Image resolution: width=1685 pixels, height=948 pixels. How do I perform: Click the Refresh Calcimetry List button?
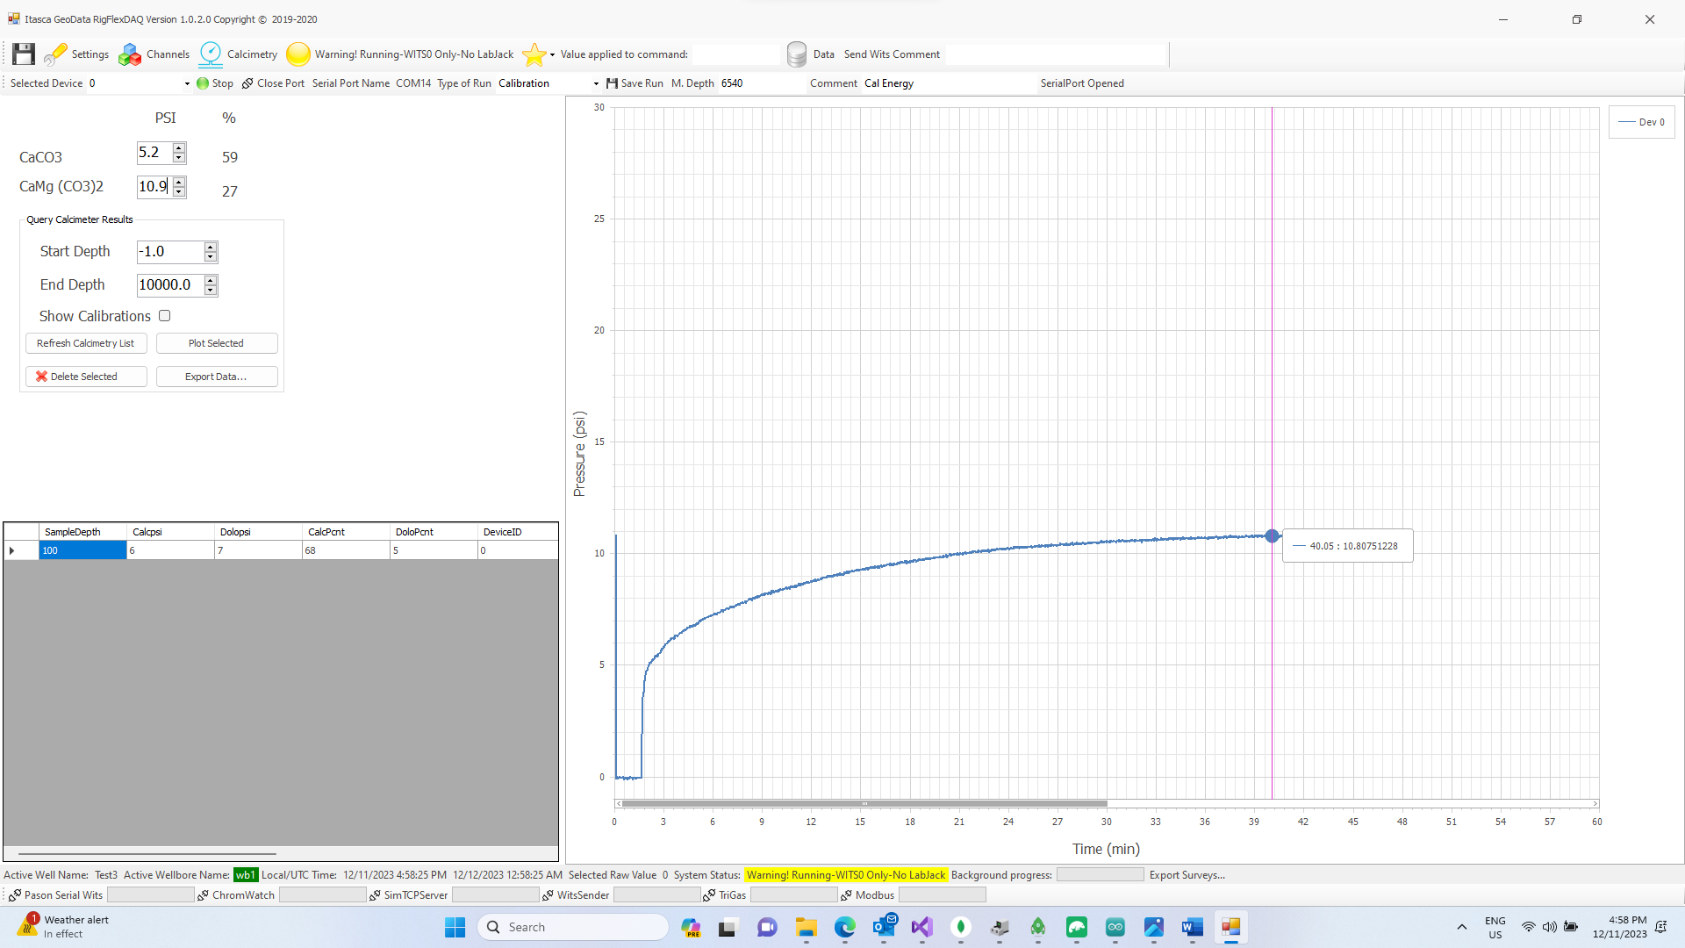click(86, 343)
